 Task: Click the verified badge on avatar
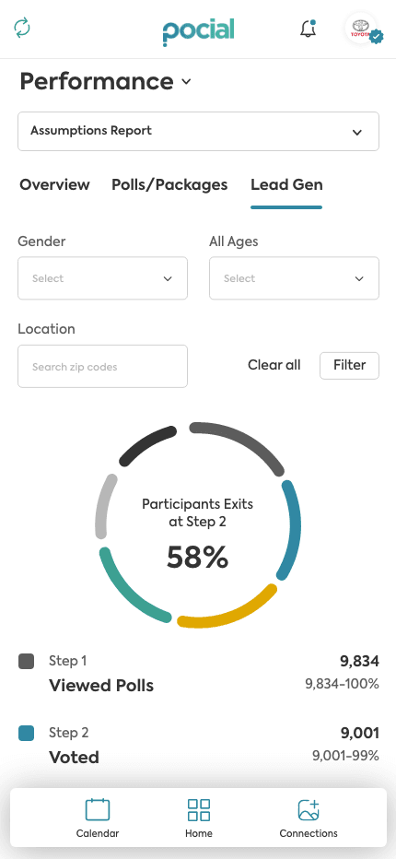[x=376, y=37]
